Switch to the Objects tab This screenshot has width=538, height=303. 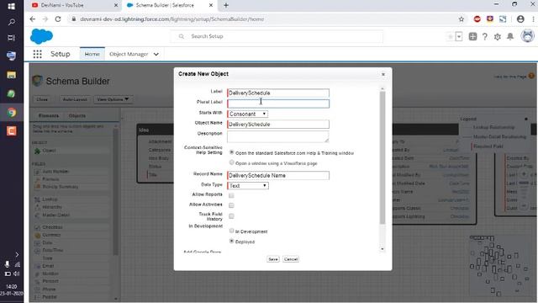pos(76,116)
